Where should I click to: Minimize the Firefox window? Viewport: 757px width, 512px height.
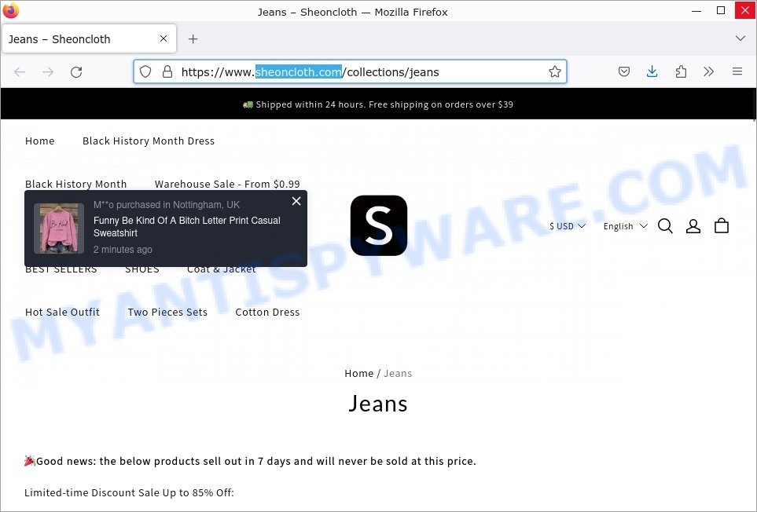click(696, 11)
